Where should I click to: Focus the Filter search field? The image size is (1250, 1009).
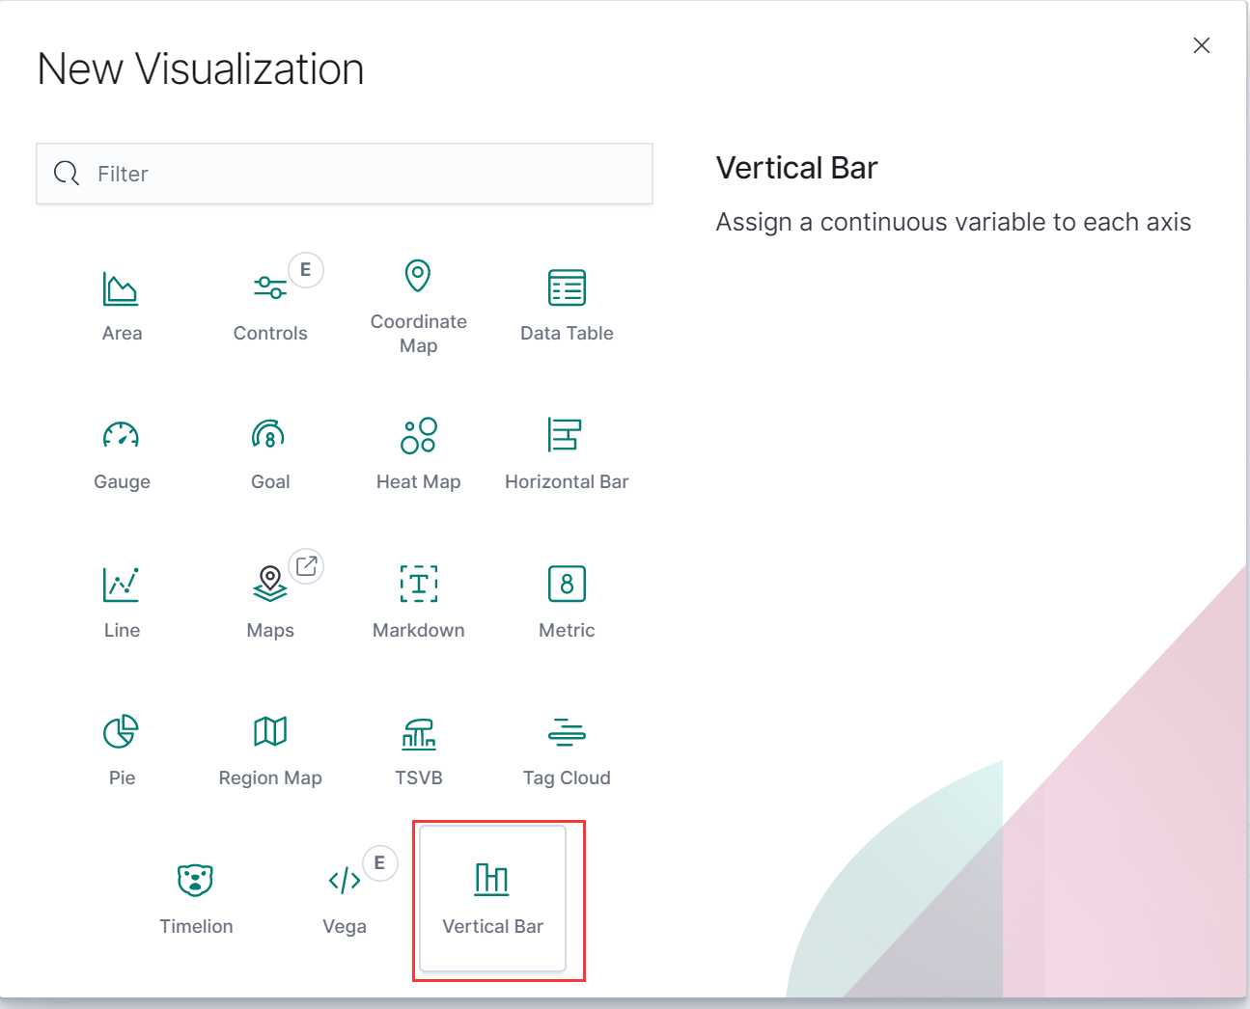[x=345, y=174]
